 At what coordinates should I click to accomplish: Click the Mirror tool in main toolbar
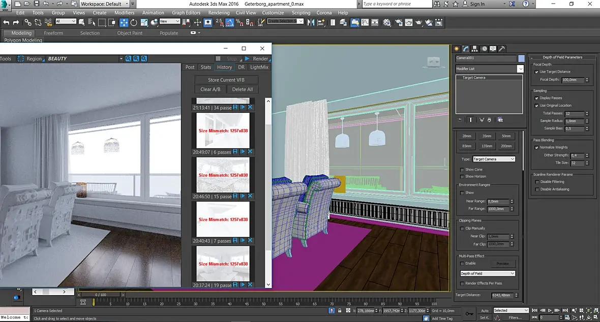[x=311, y=22]
